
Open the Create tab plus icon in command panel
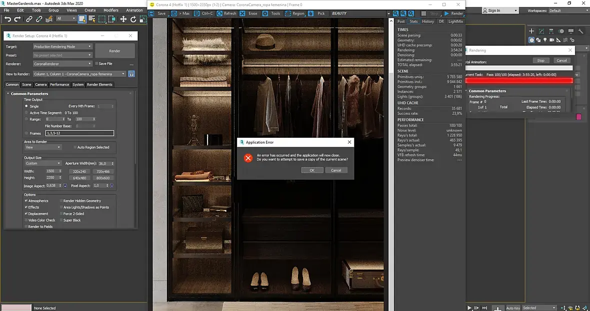point(532,31)
